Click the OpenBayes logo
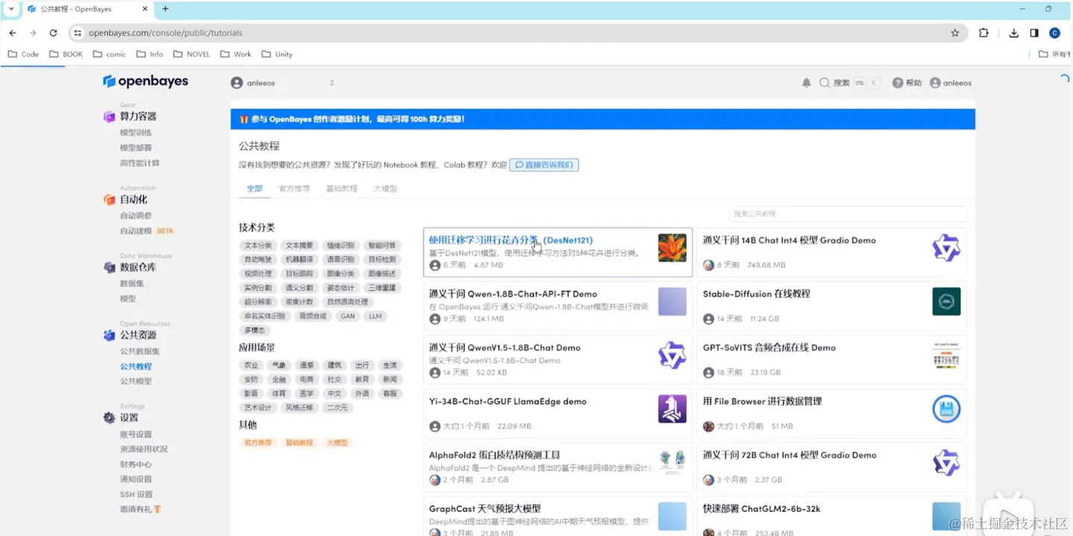 coord(145,81)
